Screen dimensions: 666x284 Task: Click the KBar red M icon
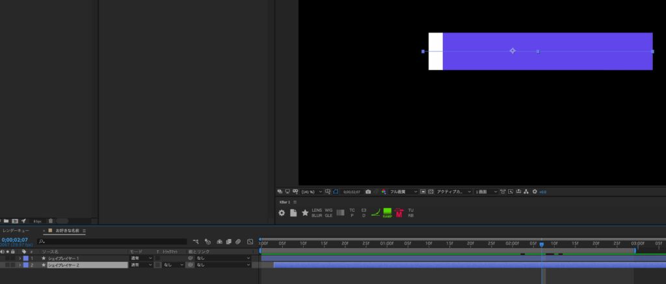(x=399, y=213)
